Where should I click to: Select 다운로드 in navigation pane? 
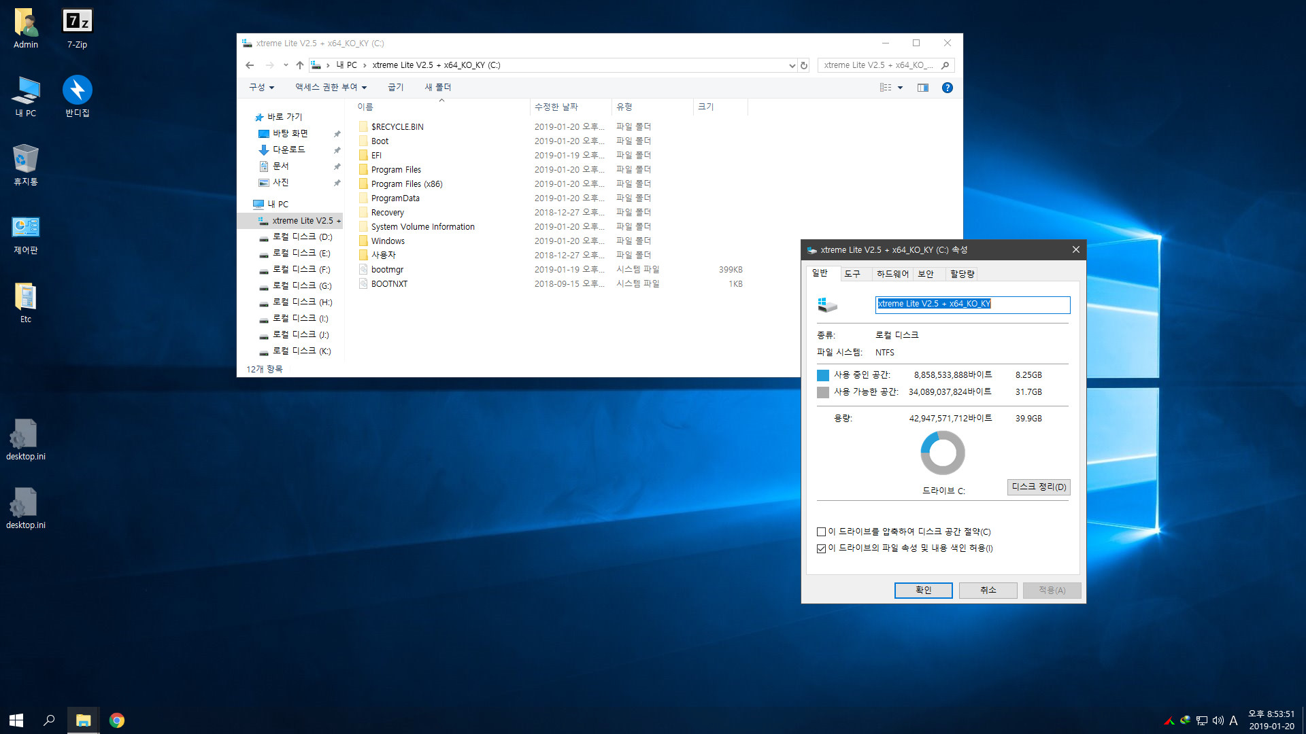click(289, 150)
